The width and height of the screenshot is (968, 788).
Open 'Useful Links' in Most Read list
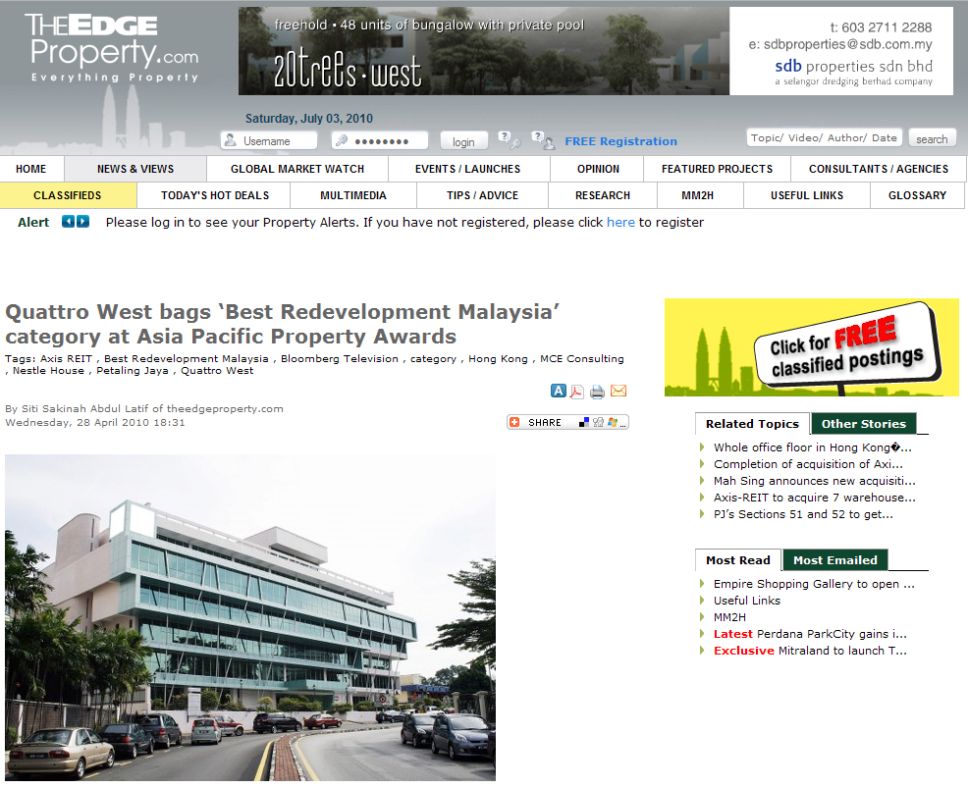[747, 601]
